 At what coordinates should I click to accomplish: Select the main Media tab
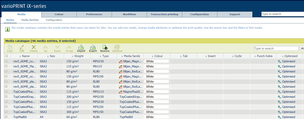pyautogui.click(x=21, y=14)
